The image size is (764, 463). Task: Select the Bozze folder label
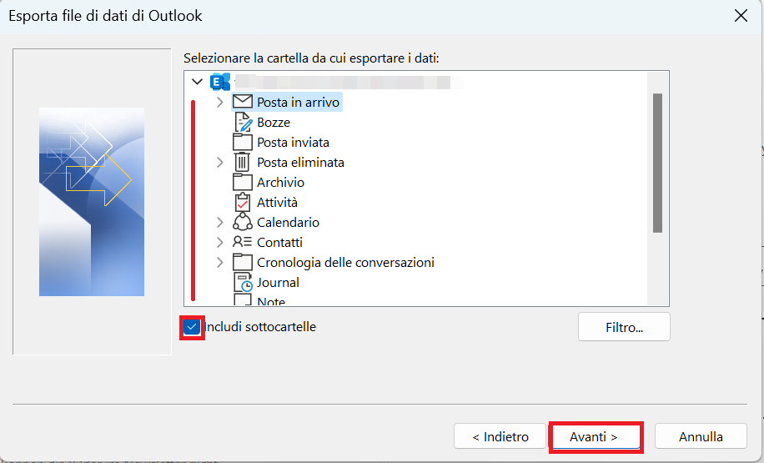(x=274, y=122)
